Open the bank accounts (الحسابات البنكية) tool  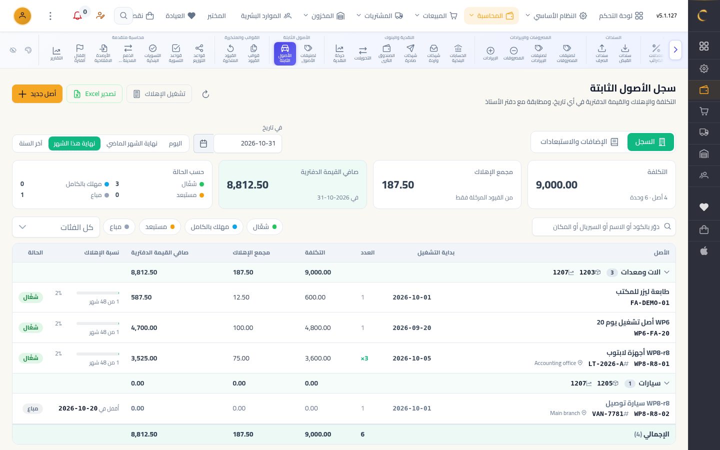458,53
